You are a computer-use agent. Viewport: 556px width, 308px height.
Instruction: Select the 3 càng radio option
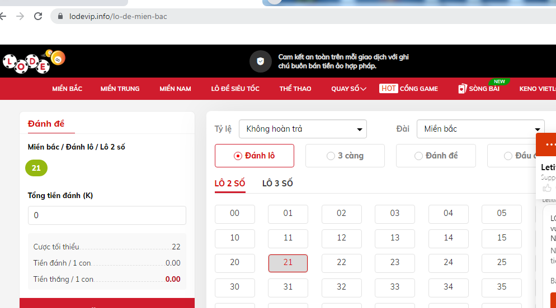click(345, 156)
